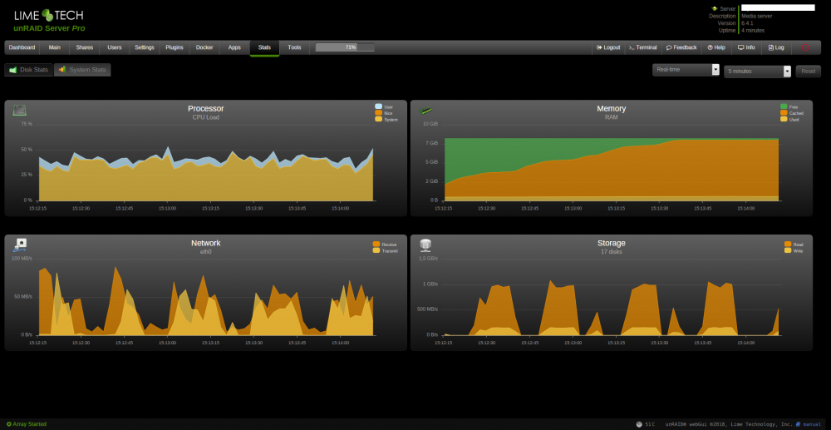The image size is (831, 430).
Task: Open the Dashboard tab
Action: [x=22, y=47]
